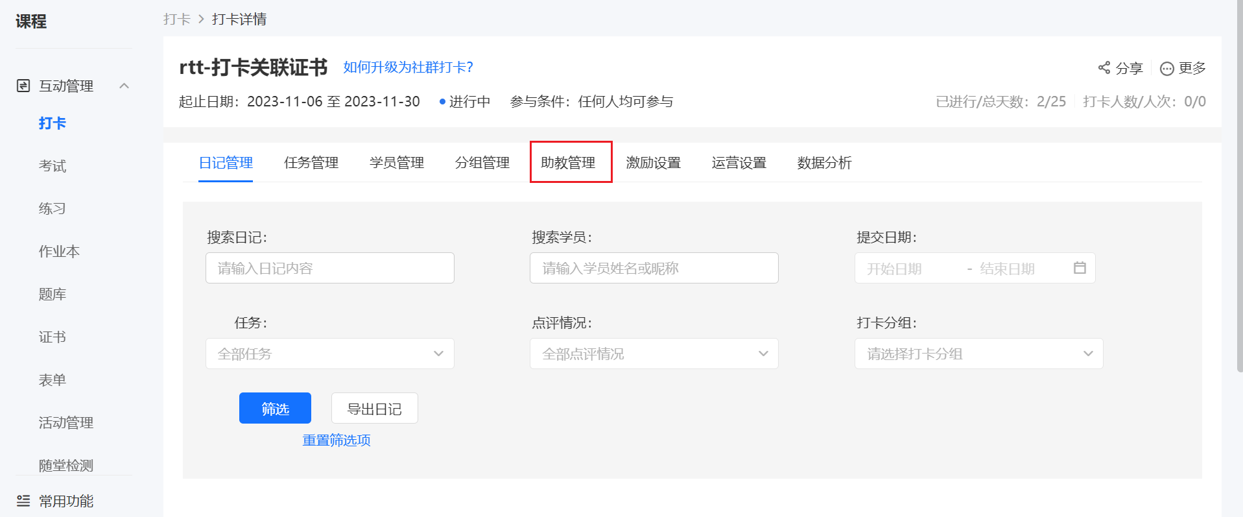Click the share icon next to 分享
The image size is (1243, 517).
click(x=1104, y=67)
